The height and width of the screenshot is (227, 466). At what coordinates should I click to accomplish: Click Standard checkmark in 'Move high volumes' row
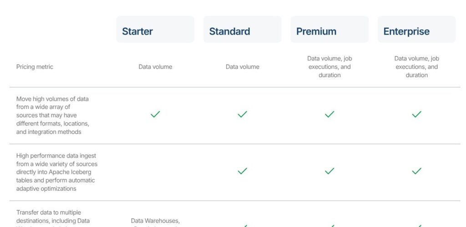click(x=242, y=114)
